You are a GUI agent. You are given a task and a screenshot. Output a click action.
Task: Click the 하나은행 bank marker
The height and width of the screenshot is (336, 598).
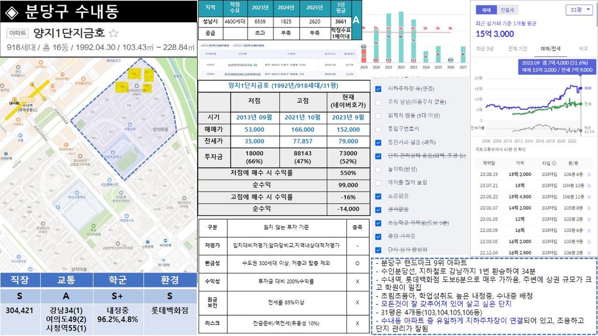point(164,260)
